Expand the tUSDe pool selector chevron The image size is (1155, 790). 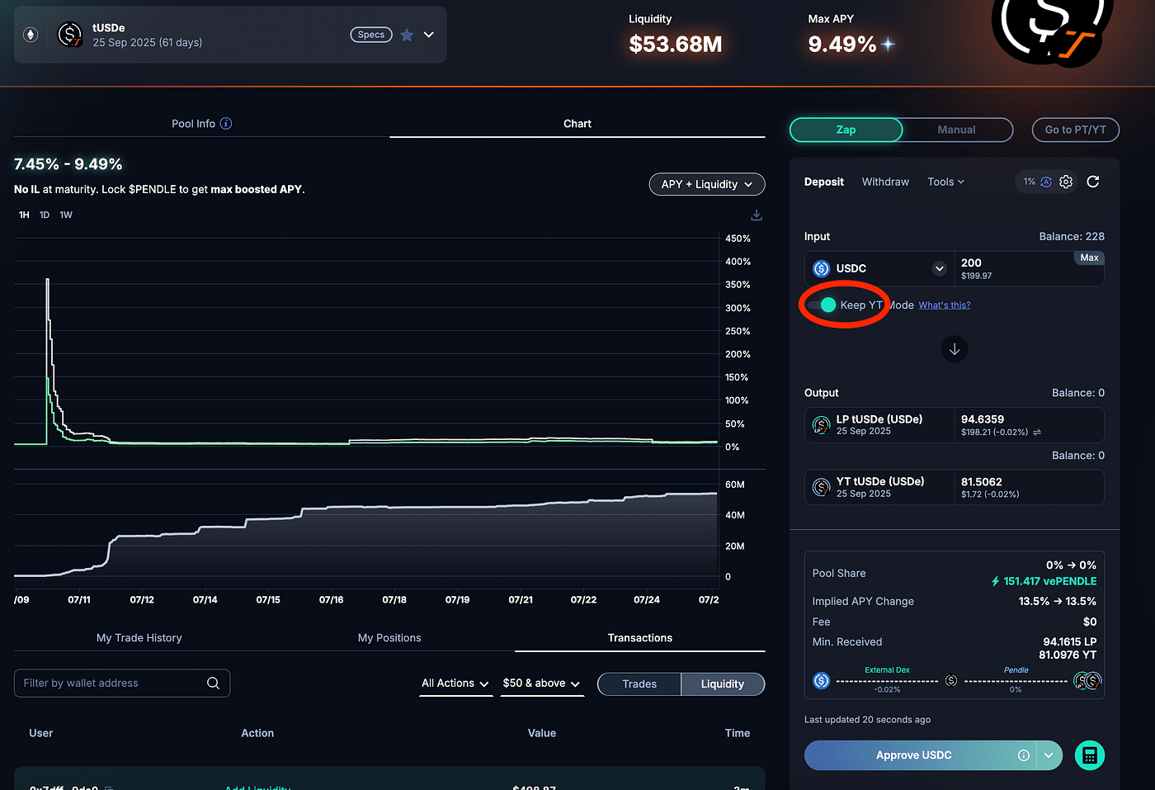point(429,35)
